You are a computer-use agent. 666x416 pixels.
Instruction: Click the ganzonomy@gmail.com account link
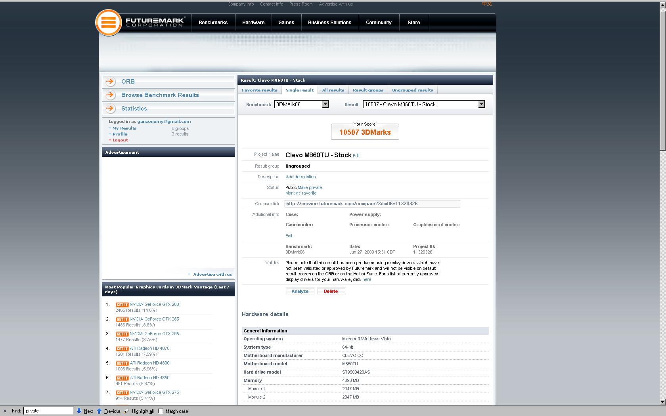[164, 122]
